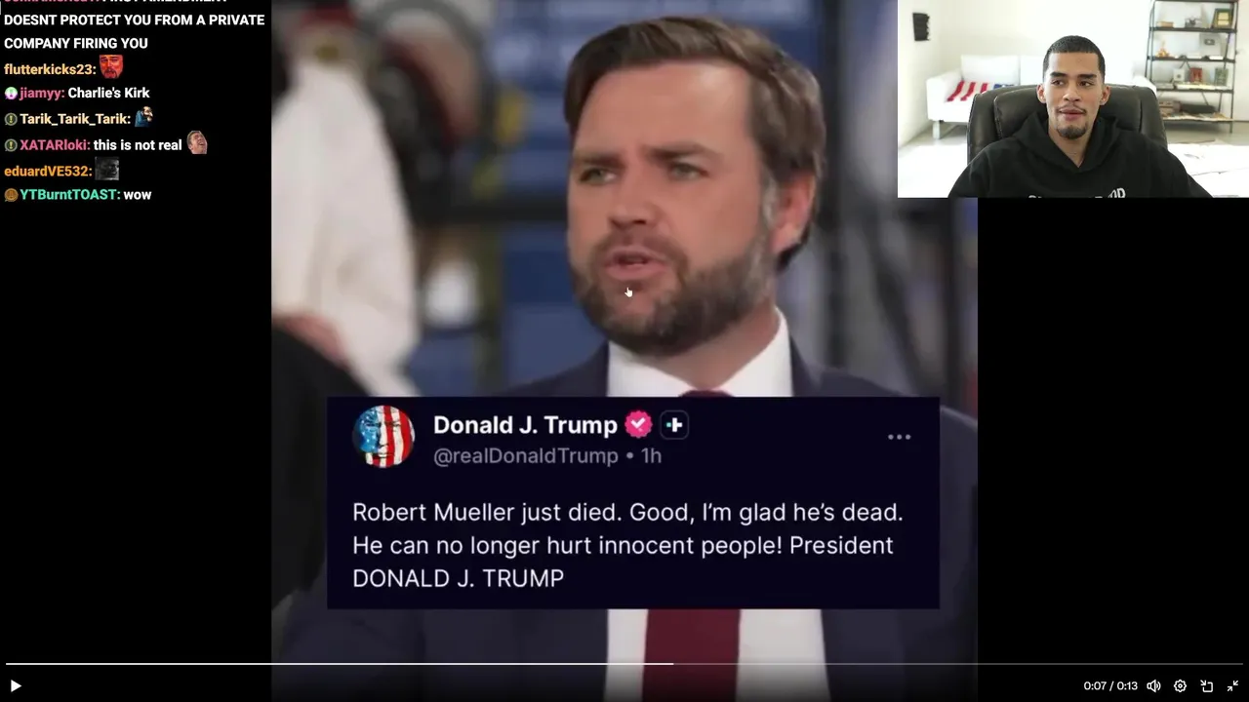Click chat username jiamyy
This screenshot has width=1249, height=702.
(42, 93)
